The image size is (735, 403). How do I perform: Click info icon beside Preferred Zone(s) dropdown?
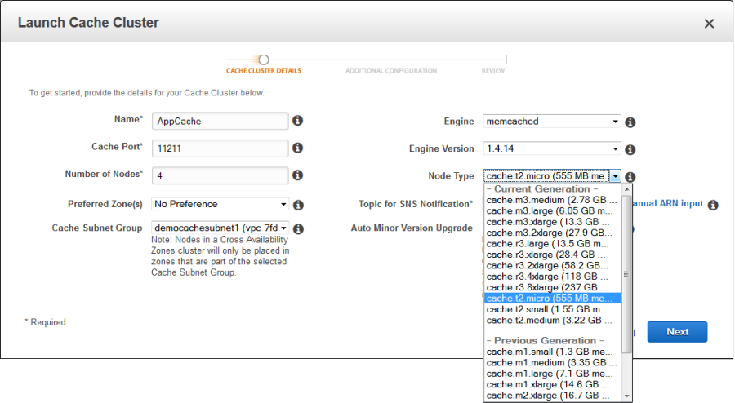pos(298,206)
